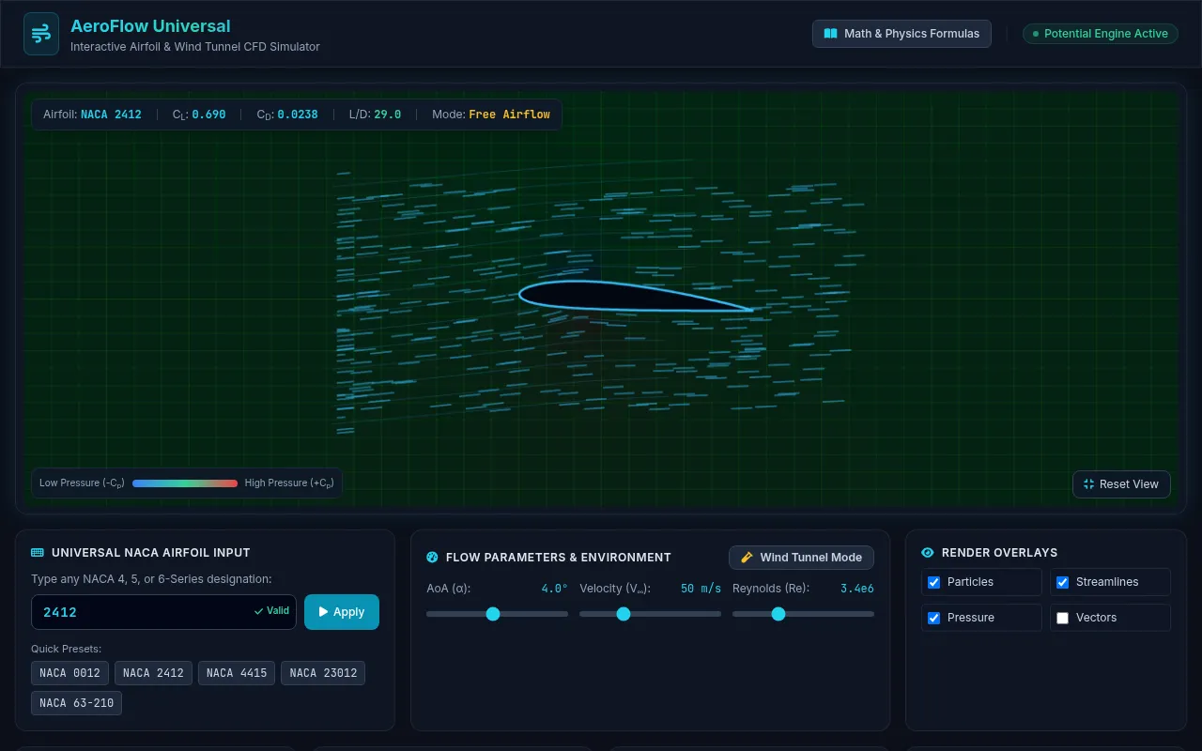Viewport: 1202px width, 751px height.
Task: Click the eye icon beside Render Overlays
Action: tap(928, 553)
